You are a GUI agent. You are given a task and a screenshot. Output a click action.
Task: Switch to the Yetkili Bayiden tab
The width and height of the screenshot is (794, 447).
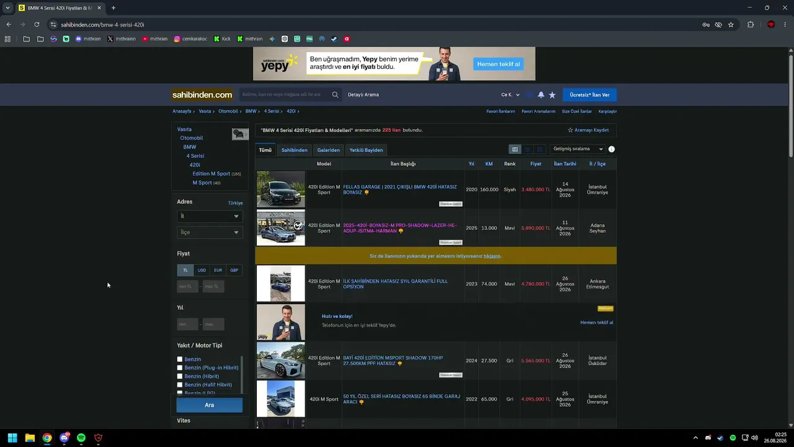[366, 150]
